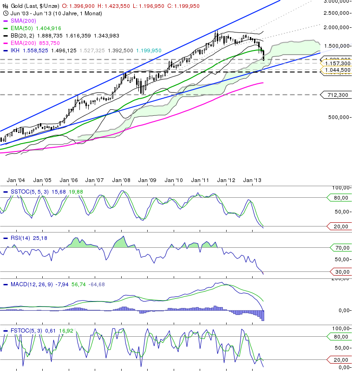Viewport: 352px width, 371px height.
Task: Click the blue IKH legend swatch
Action: [x=6, y=50]
